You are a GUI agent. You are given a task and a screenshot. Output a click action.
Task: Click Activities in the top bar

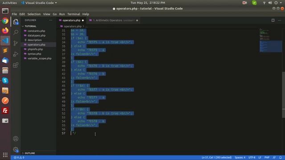coord(9,3)
